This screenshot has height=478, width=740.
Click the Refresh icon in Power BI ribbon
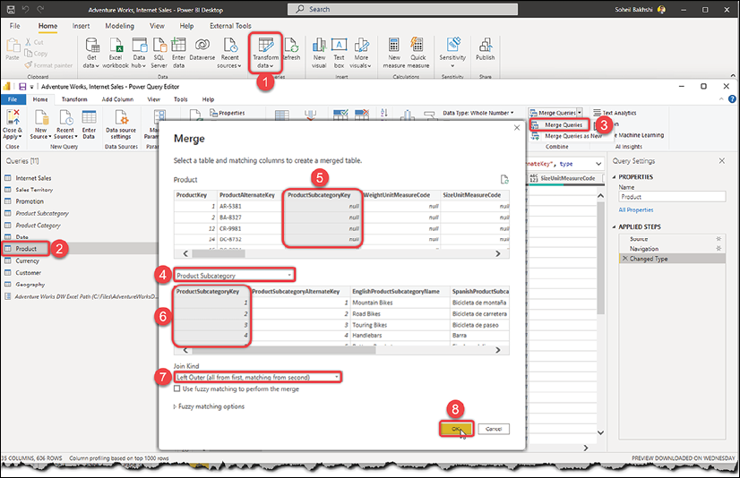(x=292, y=49)
